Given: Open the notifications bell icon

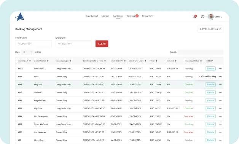Looking at the screenshot, I should pos(195,17).
